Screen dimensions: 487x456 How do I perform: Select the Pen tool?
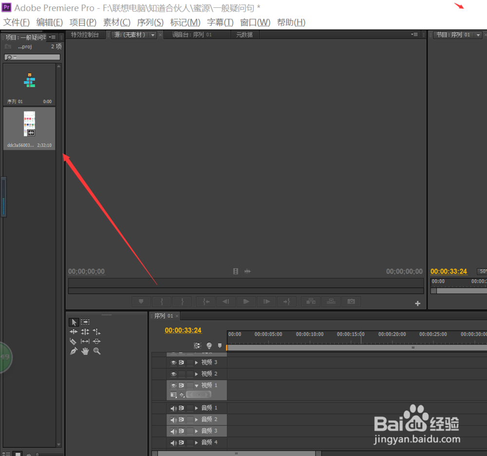click(74, 351)
